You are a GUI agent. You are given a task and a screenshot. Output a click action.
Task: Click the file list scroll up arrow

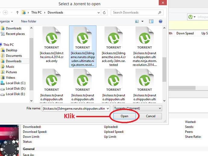(164, 28)
